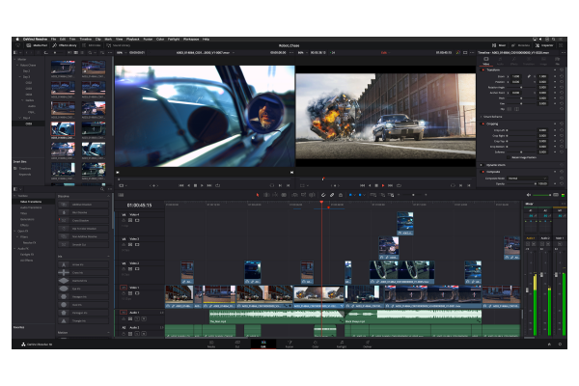The width and height of the screenshot is (579, 386).
Task: Open the Sound Library panel button
Action: 118,45
